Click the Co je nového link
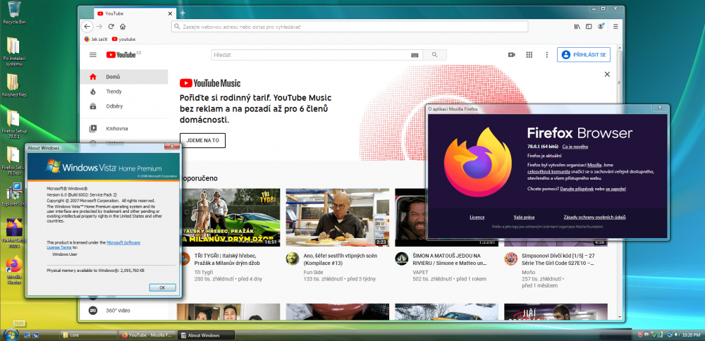705x341 pixels. 575,147
